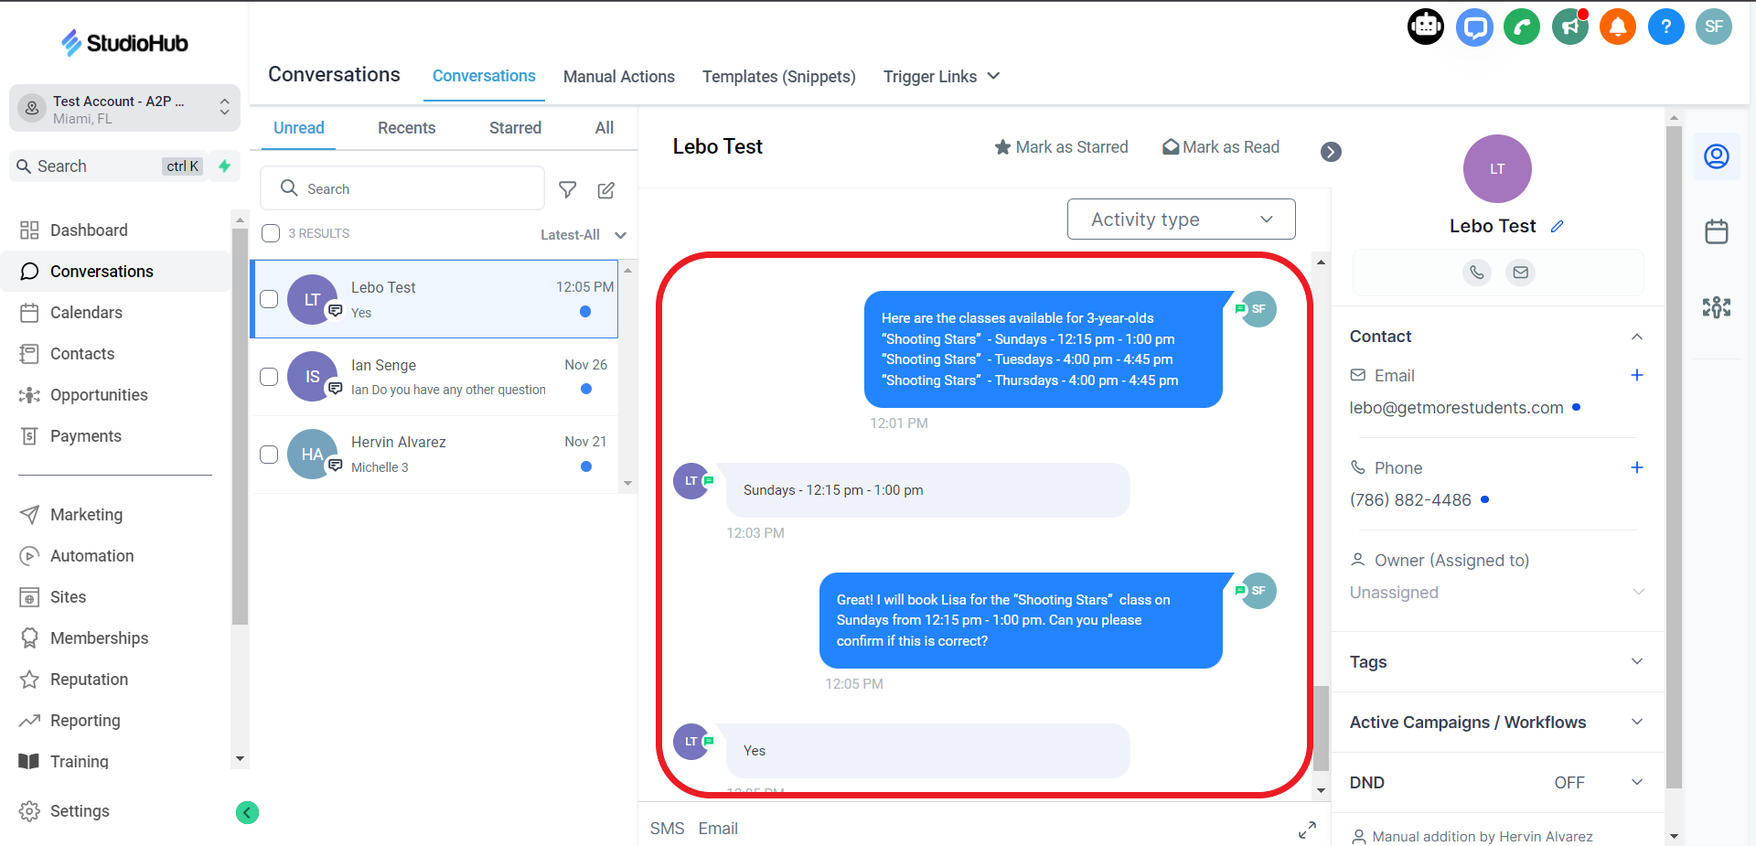Click the lebo@getmorestudents.com email address
This screenshot has height=846, width=1756.
click(x=1456, y=408)
